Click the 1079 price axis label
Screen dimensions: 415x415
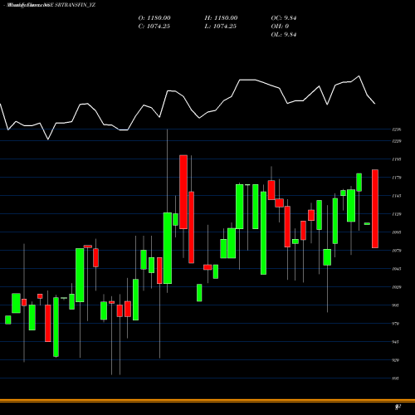(x=397, y=251)
